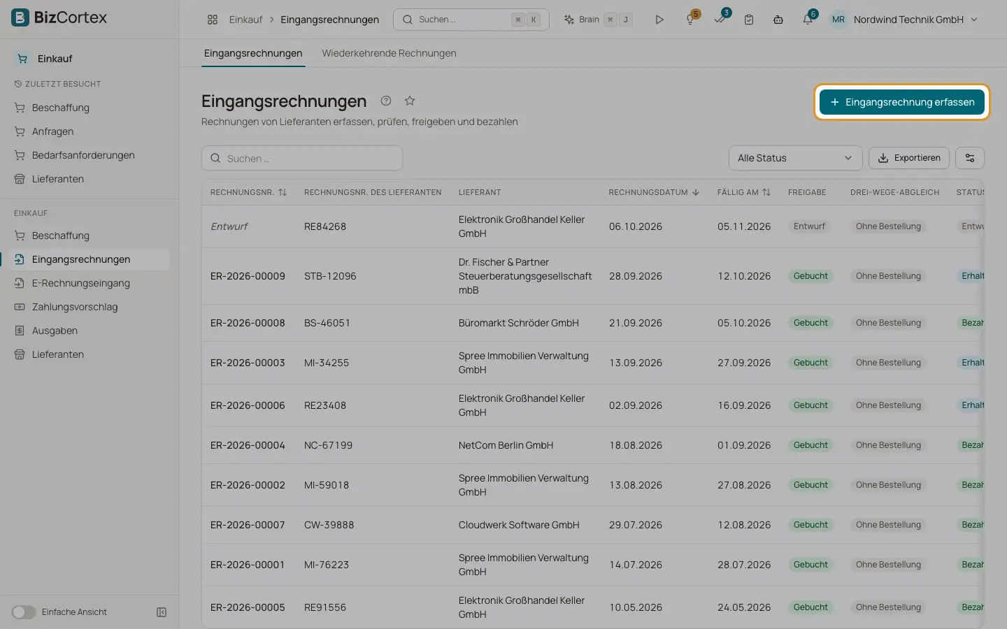1007x629 pixels.
Task: Open the lightbulb suggestions with badge 5
Action: (x=690, y=20)
